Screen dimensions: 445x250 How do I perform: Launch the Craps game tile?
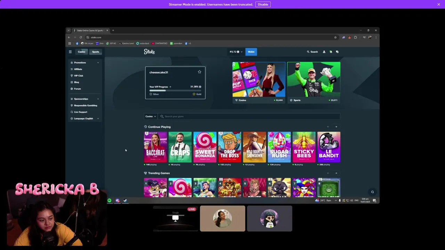pos(180,147)
